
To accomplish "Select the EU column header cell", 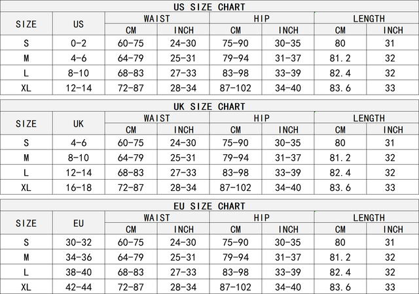I will (79, 223).
